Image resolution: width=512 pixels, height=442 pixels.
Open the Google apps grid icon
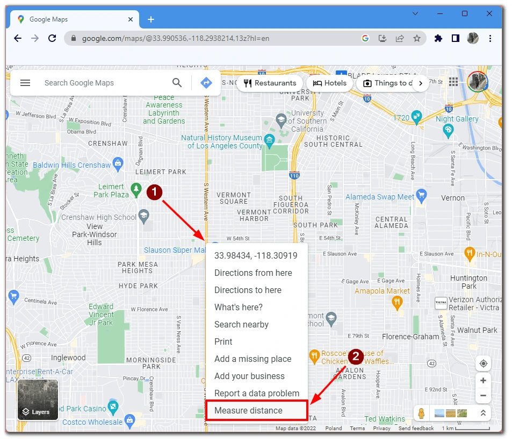pos(453,81)
